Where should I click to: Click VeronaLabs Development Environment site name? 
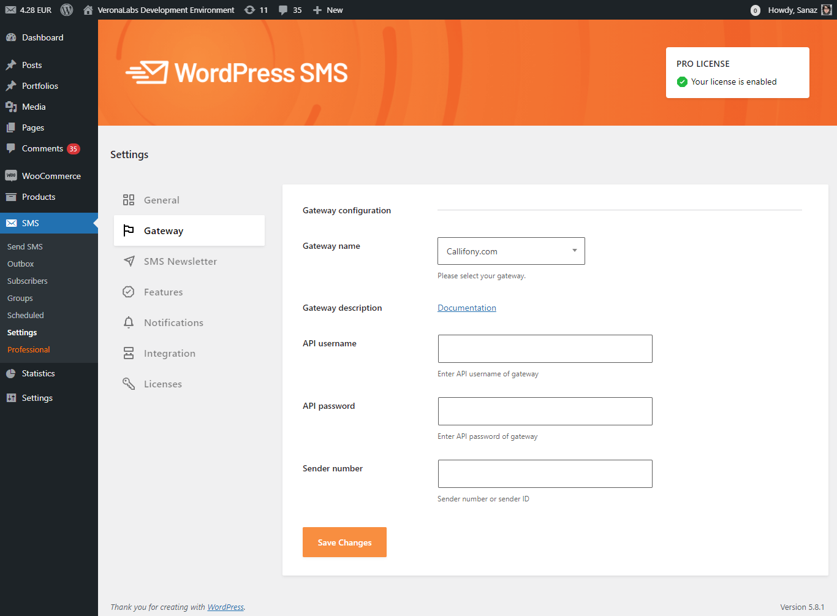166,10
